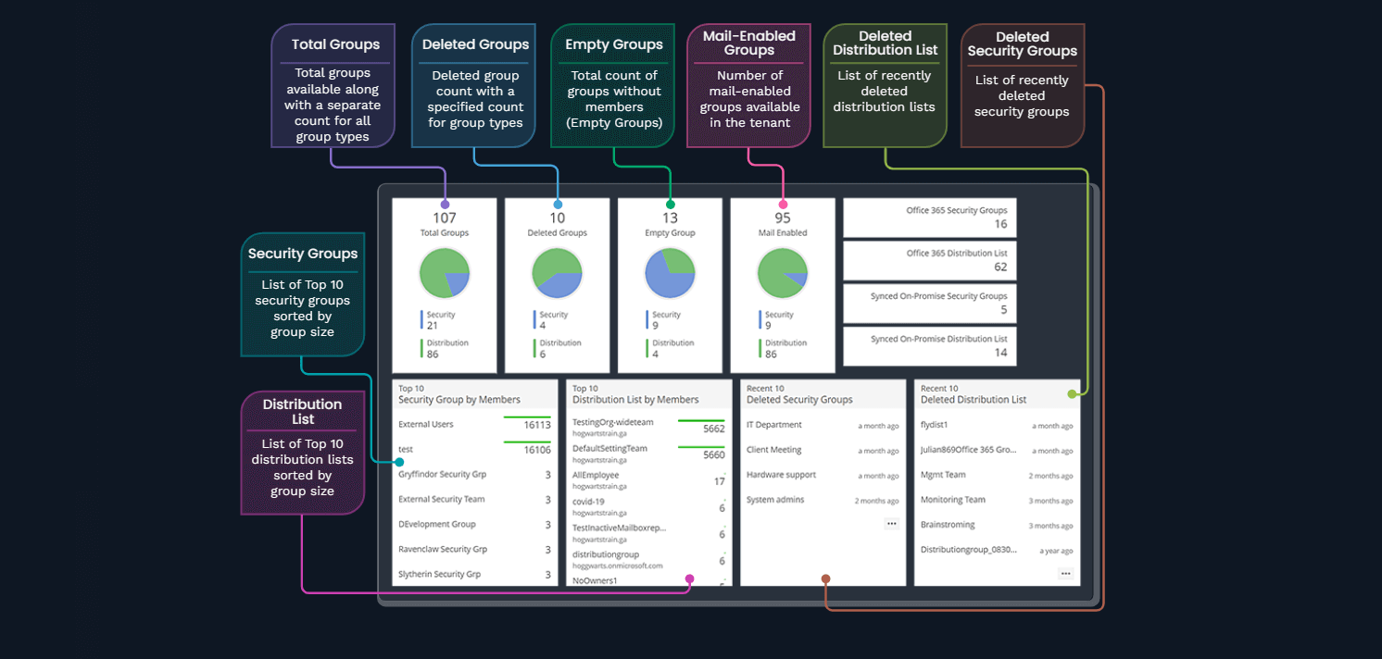The width and height of the screenshot is (1382, 659).
Task: Expand the ellipsis menu in Deleted Distribution List panel
Action: click(x=1065, y=573)
